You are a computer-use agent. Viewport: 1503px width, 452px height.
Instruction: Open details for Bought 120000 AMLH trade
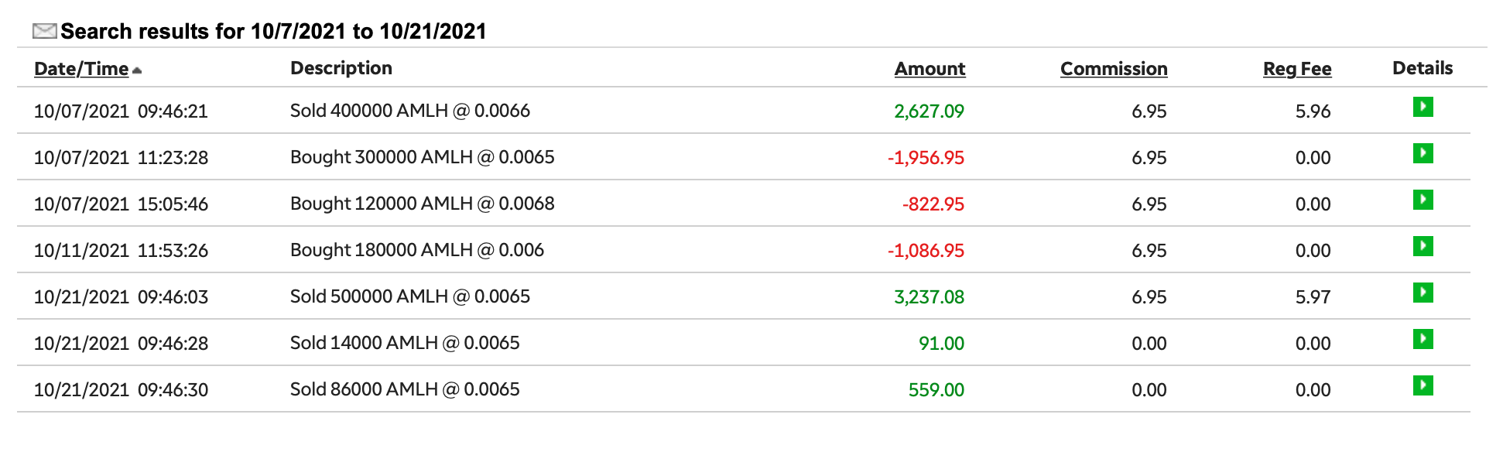1423,200
